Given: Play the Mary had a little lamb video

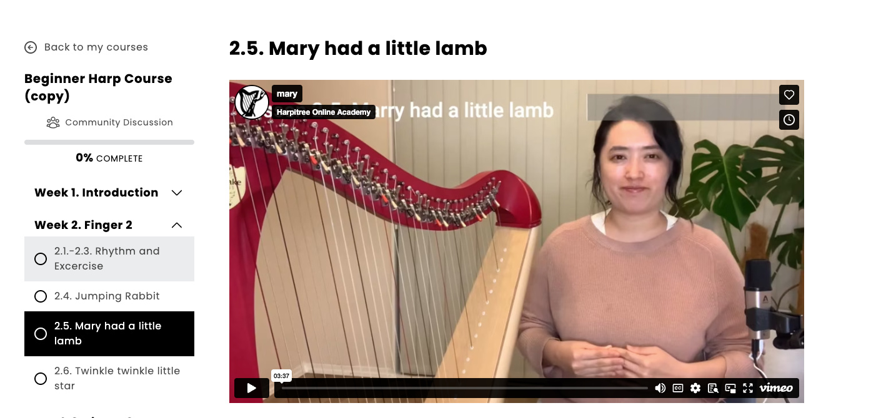Looking at the screenshot, I should (x=252, y=388).
